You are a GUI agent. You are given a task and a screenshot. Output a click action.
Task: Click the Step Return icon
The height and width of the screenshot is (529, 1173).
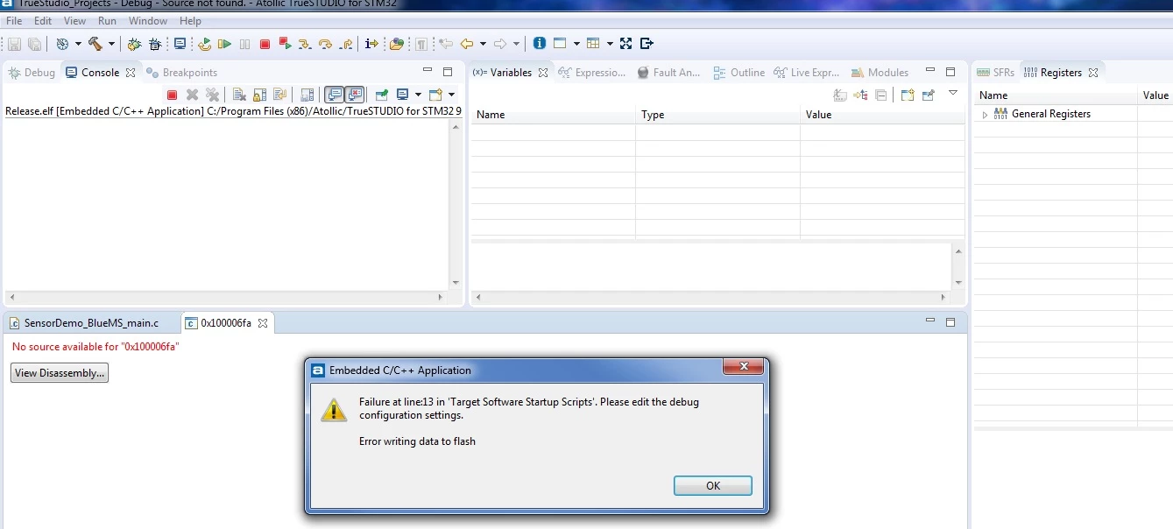(x=346, y=44)
